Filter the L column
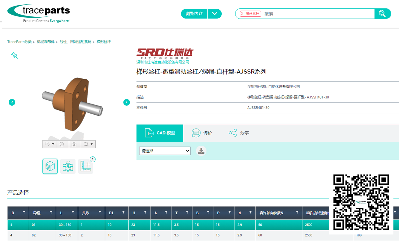 [73, 213]
